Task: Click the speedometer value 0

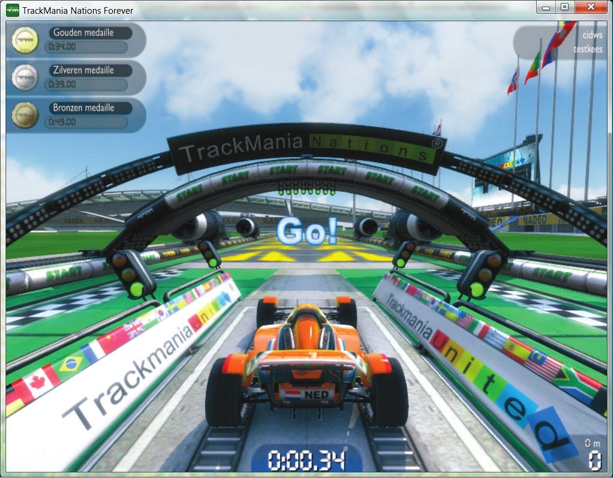Action: point(595,461)
